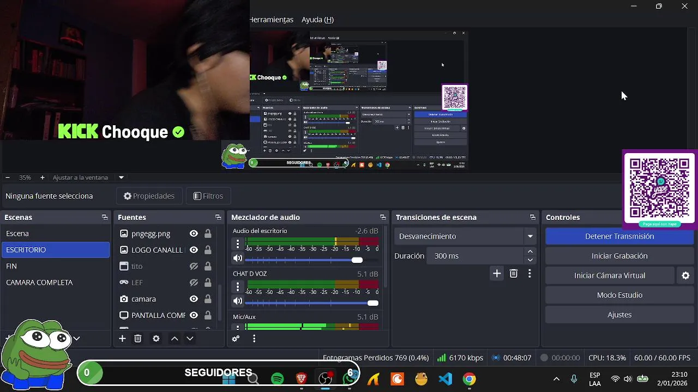
Task: Open Crunchyroll from the taskbar
Action: pos(398,379)
